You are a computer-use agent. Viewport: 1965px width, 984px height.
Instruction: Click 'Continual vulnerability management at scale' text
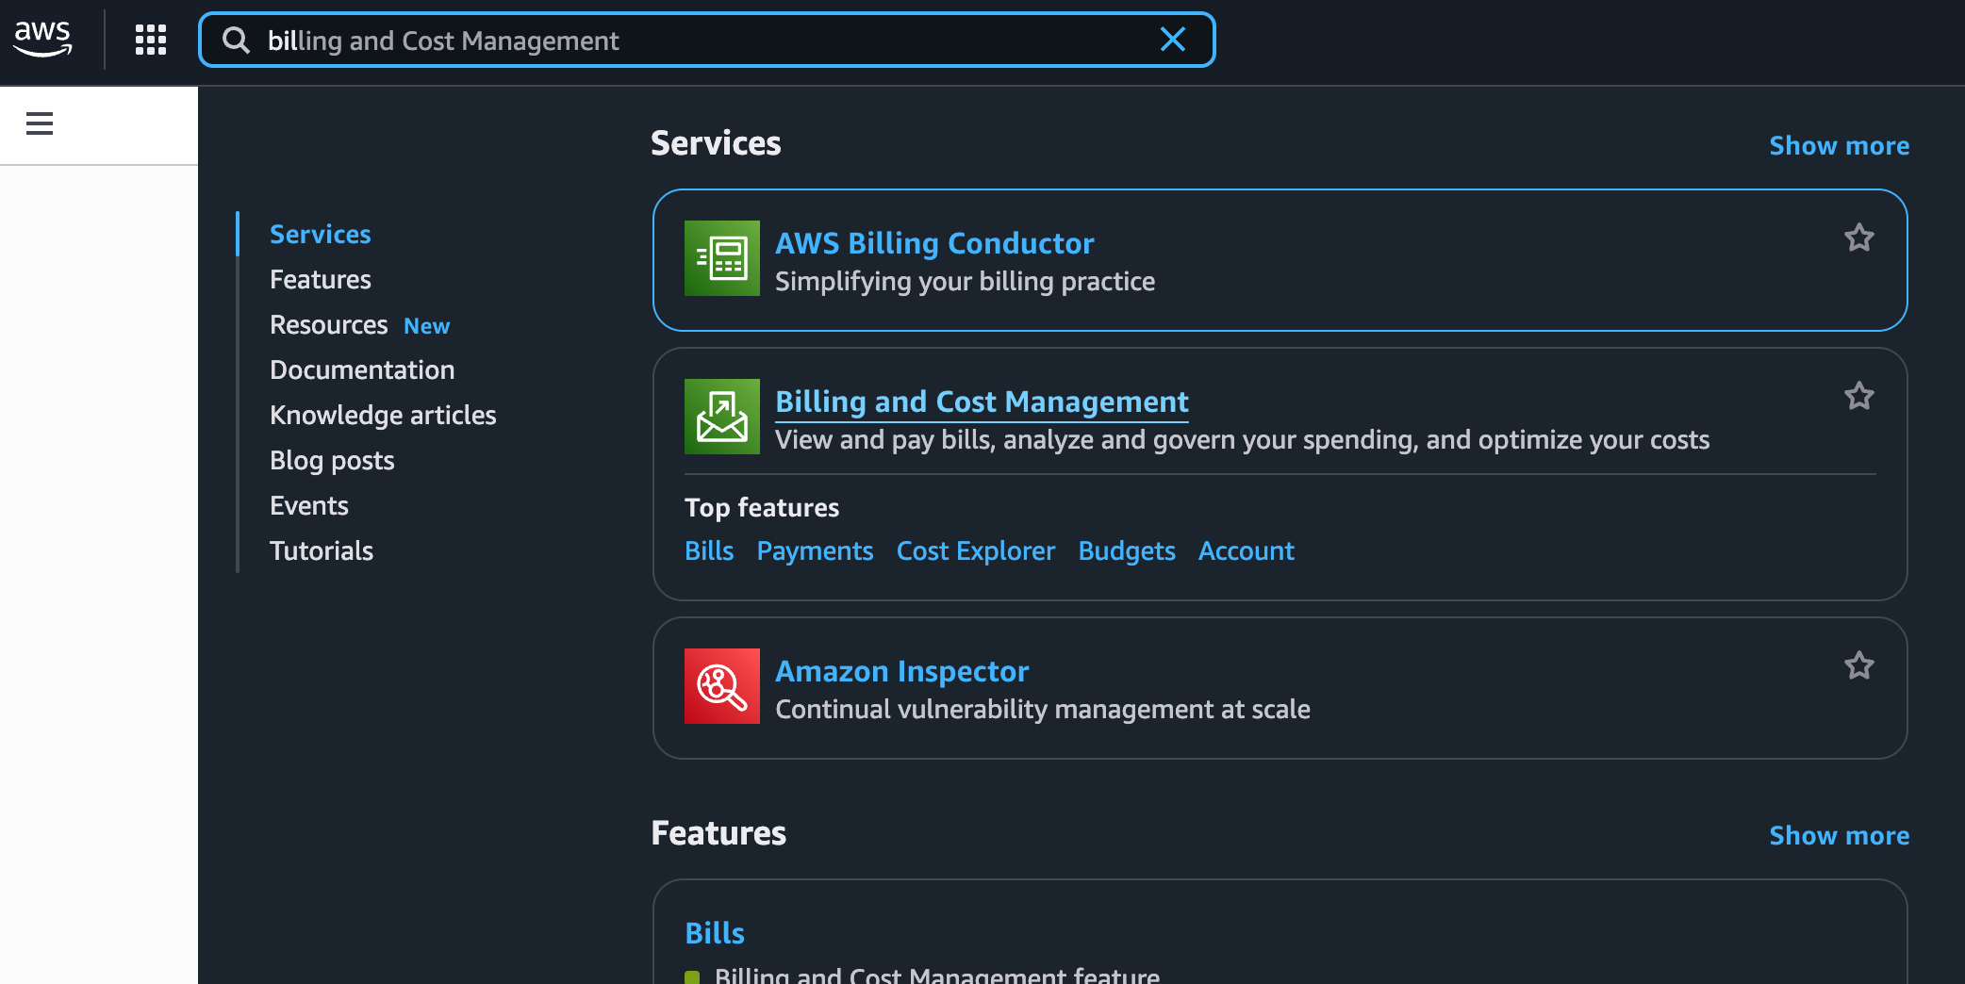[x=1043, y=709]
